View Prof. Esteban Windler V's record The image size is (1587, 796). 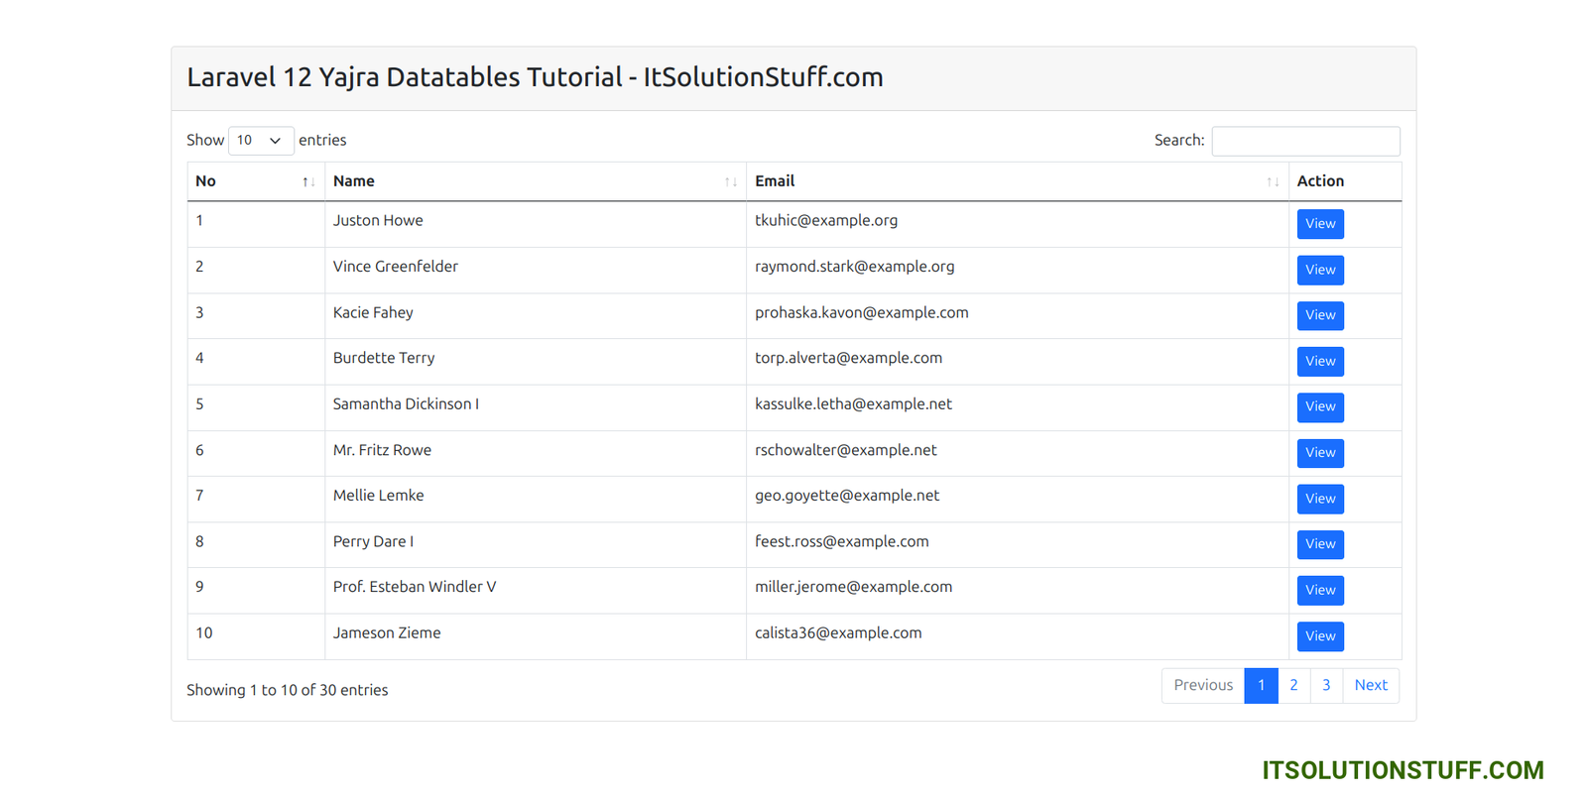coord(1320,590)
